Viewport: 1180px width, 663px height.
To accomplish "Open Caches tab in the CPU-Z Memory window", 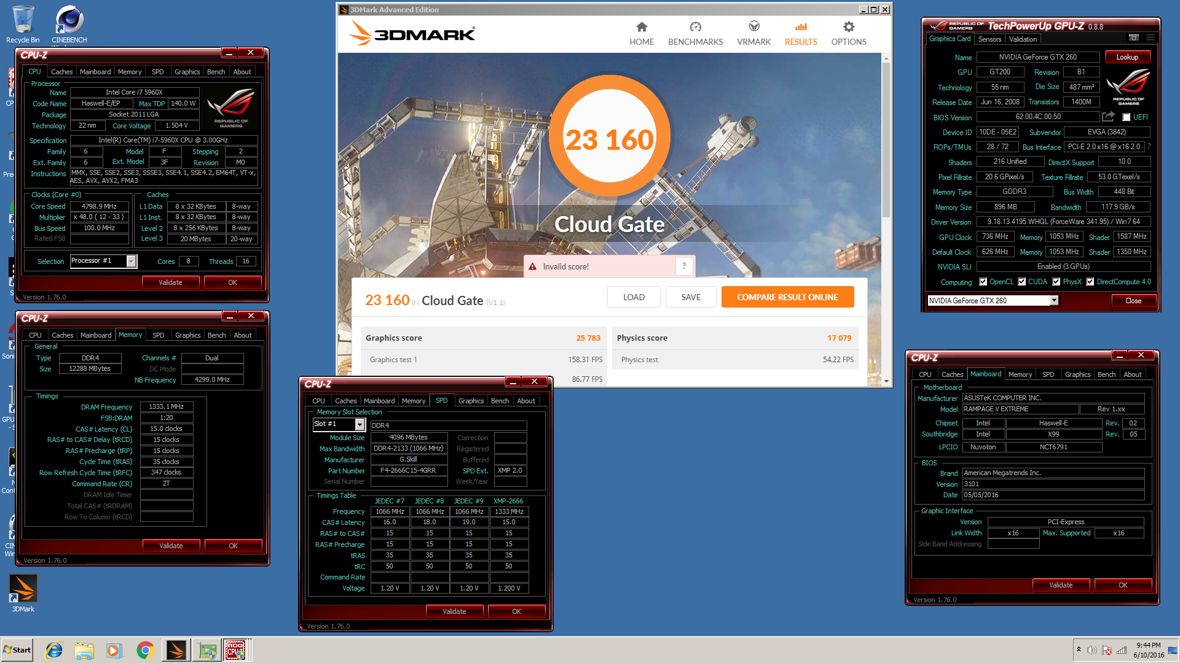I will 62,335.
